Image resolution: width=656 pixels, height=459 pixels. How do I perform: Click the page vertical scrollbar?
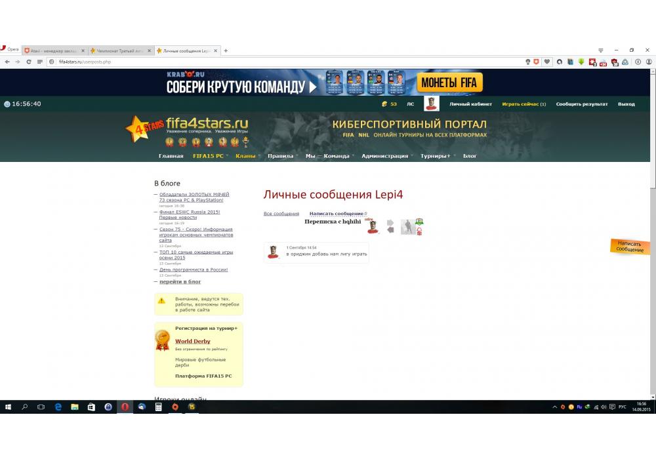(x=653, y=233)
